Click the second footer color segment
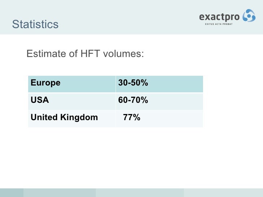This screenshot has width=263, height=197. coord(60,193)
